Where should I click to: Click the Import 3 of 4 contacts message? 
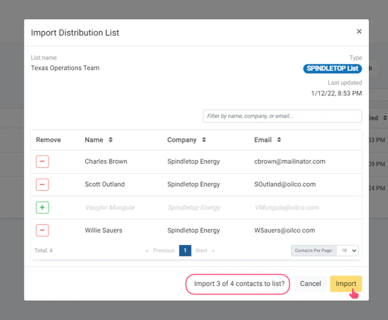[x=239, y=284]
